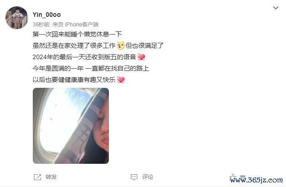This screenshot has height=187, width=286.
Task: Click the 赞 label beside thumbs-up
Action: [x=243, y=177]
